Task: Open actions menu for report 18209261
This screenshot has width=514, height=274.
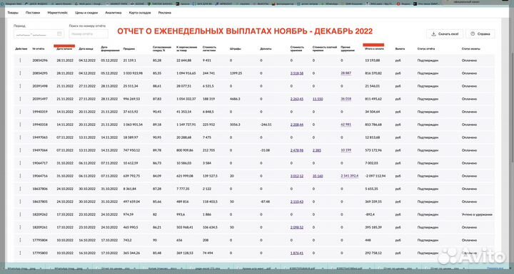Action: point(20,227)
